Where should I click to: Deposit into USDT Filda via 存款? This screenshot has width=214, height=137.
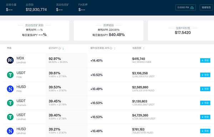(x=205, y=75)
